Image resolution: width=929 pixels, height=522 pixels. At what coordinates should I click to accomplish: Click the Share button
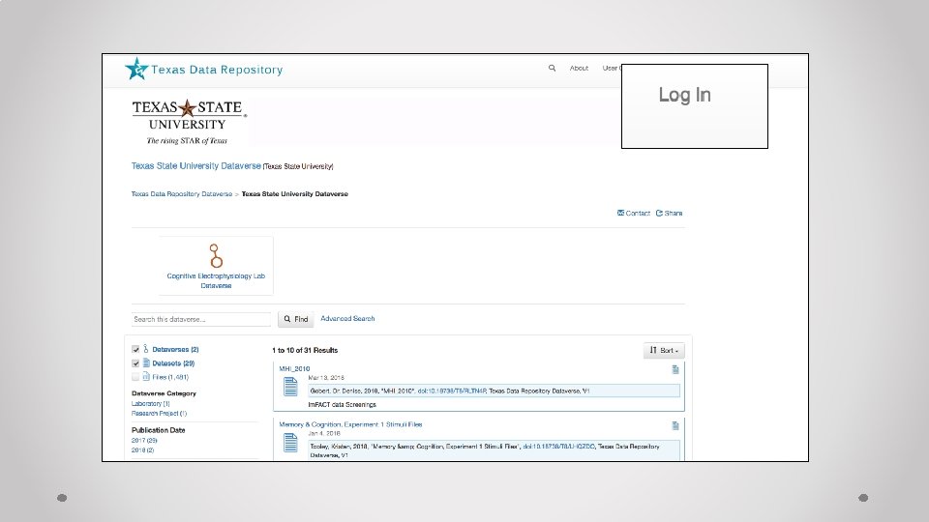point(670,213)
